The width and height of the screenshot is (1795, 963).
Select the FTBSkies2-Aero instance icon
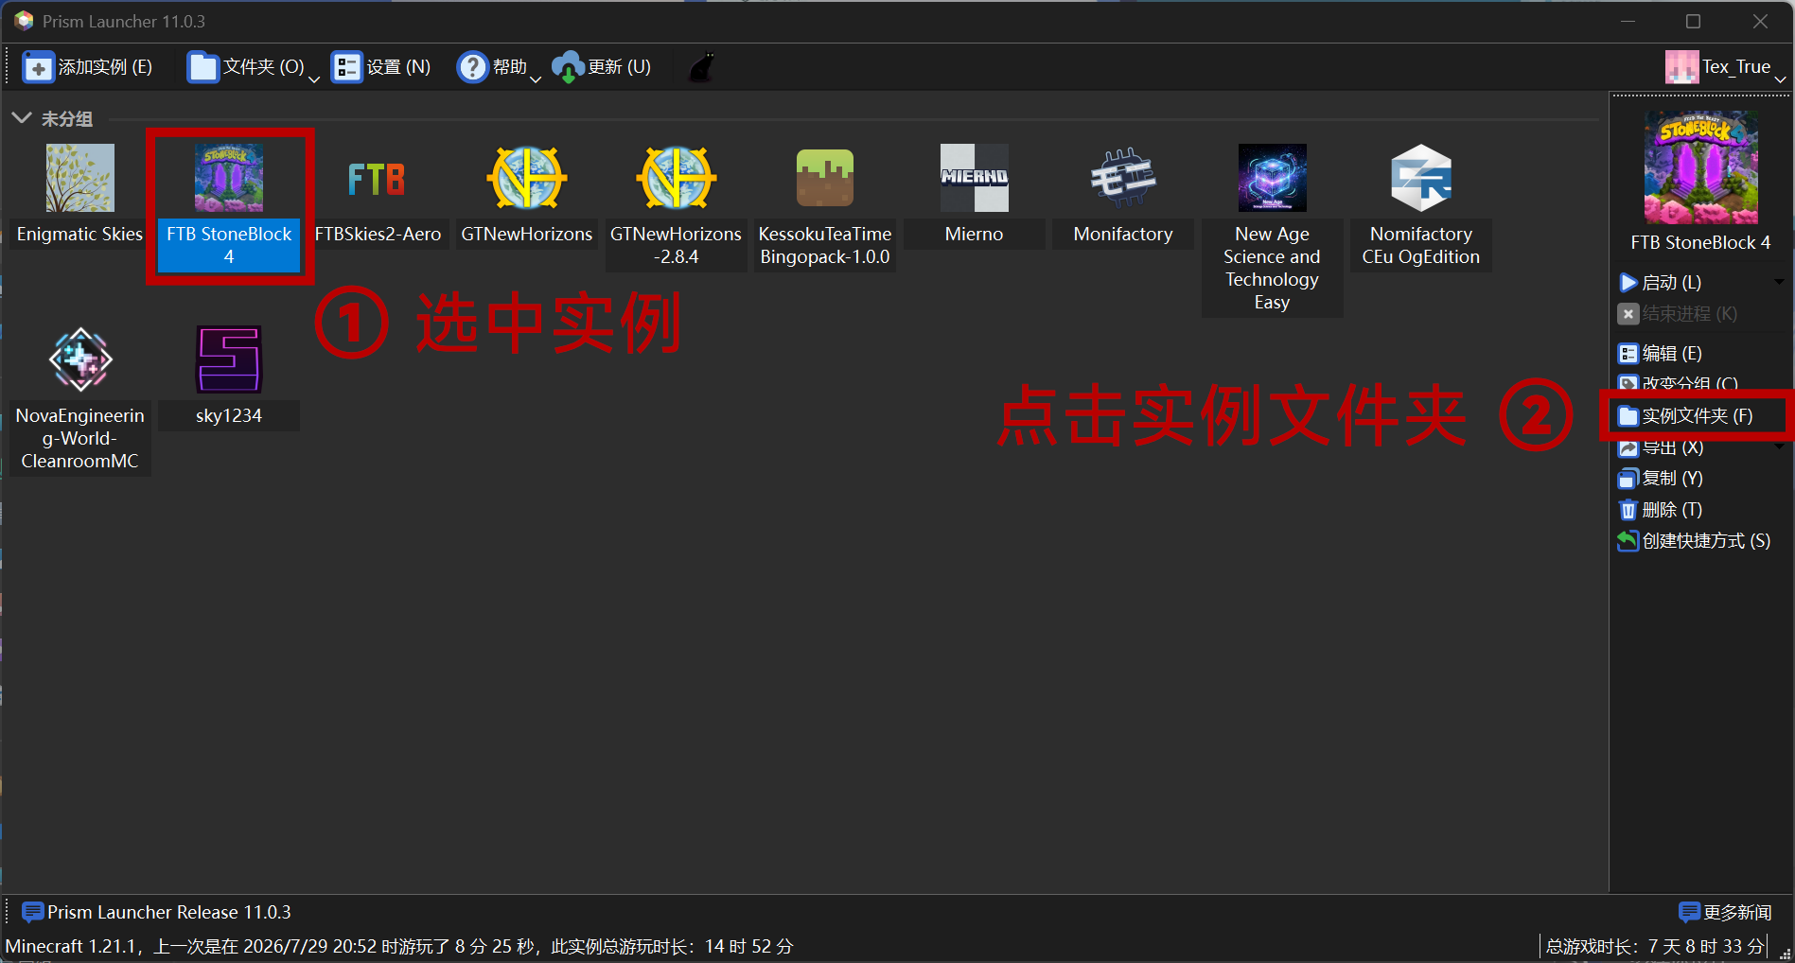pyautogui.click(x=378, y=178)
